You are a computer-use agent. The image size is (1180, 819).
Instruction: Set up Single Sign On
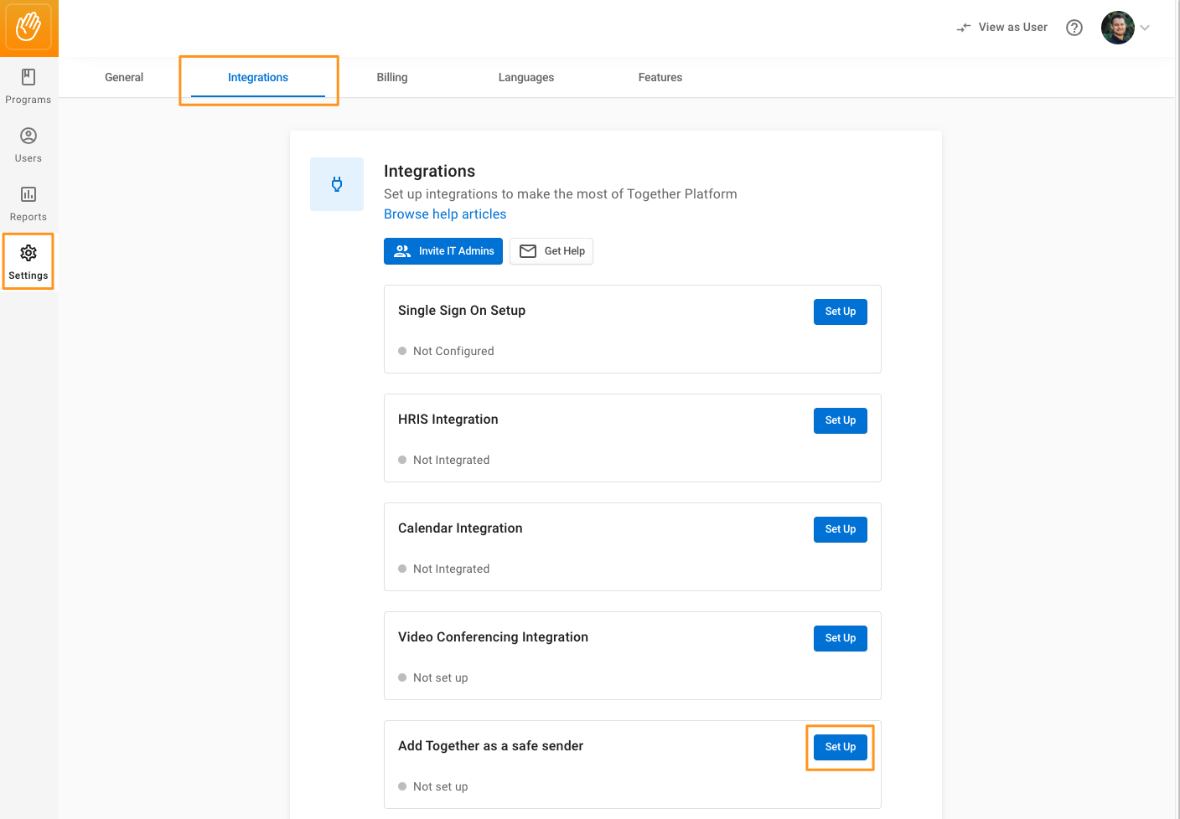click(x=841, y=312)
